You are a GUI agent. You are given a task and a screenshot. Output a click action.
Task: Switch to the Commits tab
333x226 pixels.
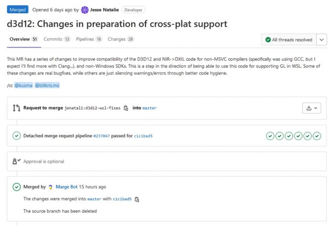[x=57, y=39]
